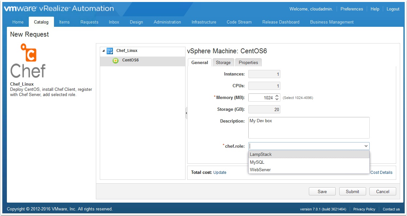The height and width of the screenshot is (216, 407).
Task: Click the chef.role text input
Action: 306,146
